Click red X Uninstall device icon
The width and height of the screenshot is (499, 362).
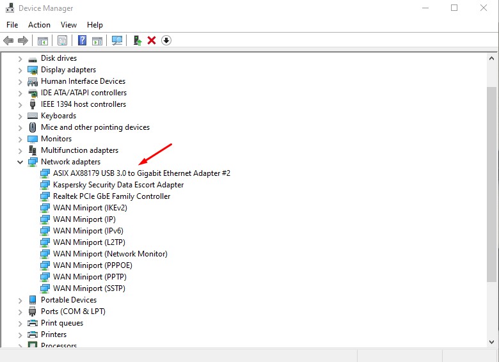click(152, 40)
